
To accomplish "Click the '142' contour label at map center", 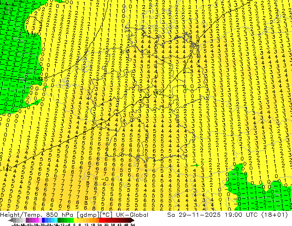I will click(x=158, y=92).
